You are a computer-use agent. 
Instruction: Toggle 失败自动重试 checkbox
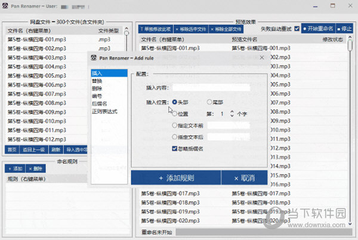[x=297, y=29]
